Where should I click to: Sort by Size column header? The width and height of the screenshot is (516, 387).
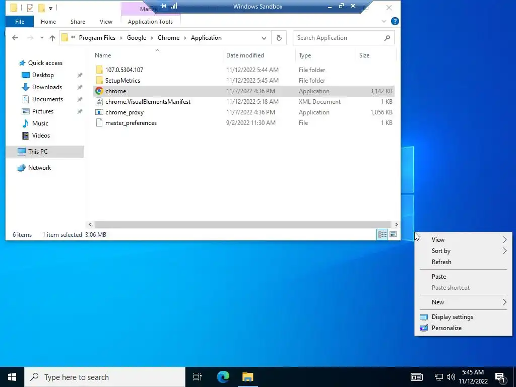(376, 55)
